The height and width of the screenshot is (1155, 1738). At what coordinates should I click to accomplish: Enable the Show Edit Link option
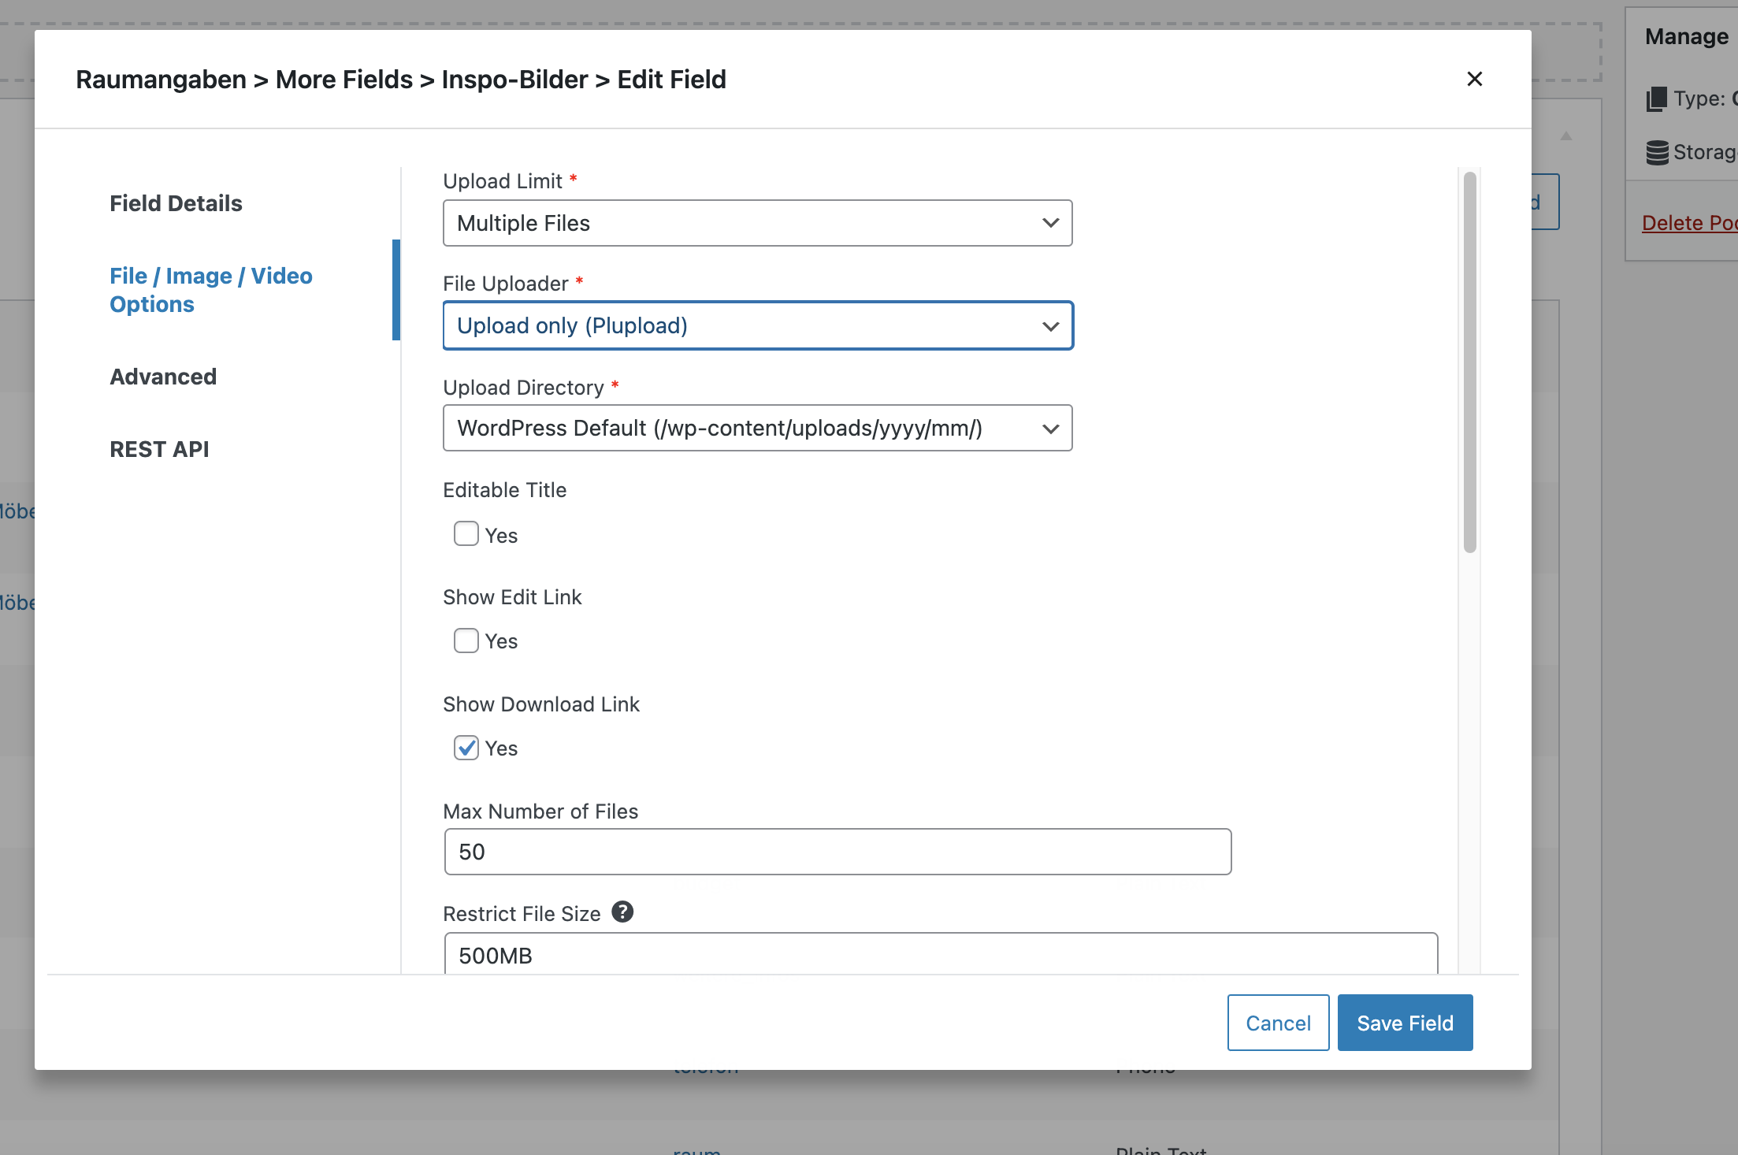pos(466,640)
